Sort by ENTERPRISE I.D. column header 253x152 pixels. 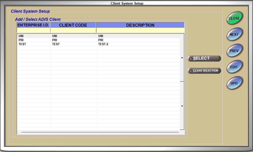(33, 25)
